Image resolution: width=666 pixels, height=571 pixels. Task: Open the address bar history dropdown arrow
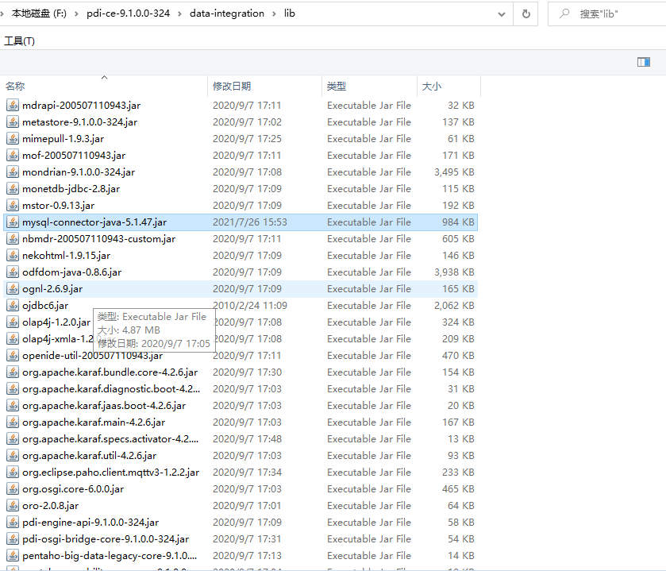coord(502,14)
